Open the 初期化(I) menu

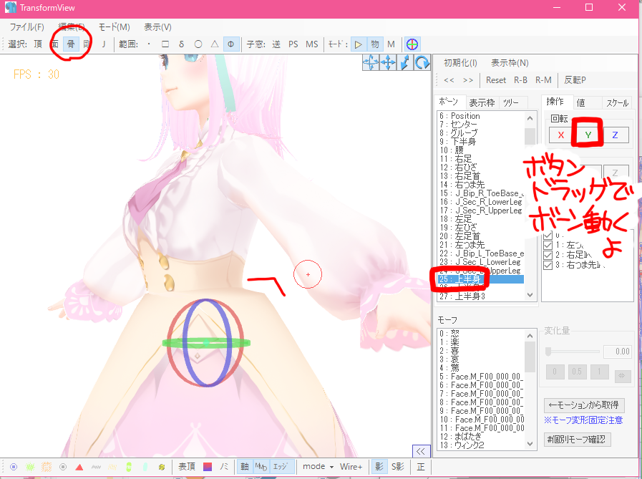coord(461,63)
